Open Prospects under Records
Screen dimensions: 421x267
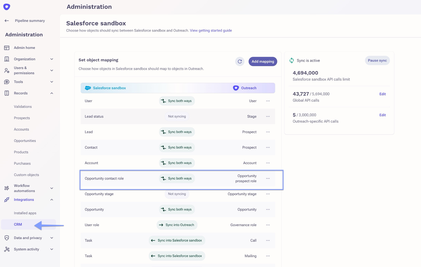point(22,118)
